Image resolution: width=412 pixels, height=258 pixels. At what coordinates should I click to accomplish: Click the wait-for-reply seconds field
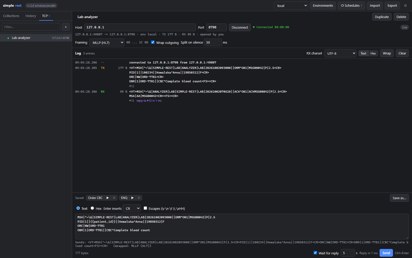[x=348, y=253]
